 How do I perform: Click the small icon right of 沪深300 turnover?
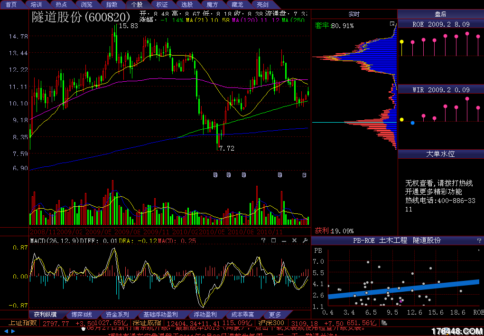click(x=384, y=323)
